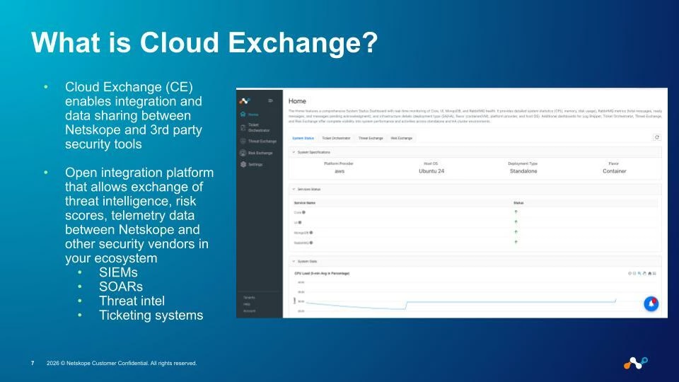Click the MongoDB service up-arrow status
This screenshot has height=382, width=679.
pyautogui.click(x=516, y=232)
